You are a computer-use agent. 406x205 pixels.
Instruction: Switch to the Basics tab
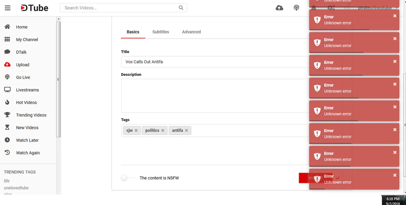(133, 32)
